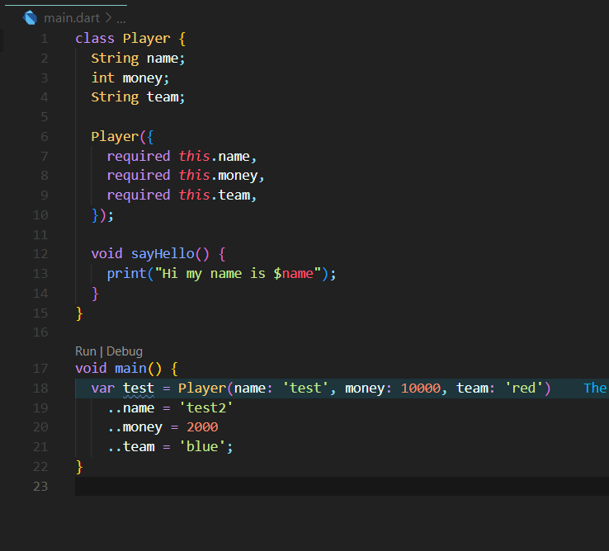Expand the breadcrumb ellipsis after main.dart
Viewport: 609px width, 551px height.
pyautogui.click(x=121, y=19)
